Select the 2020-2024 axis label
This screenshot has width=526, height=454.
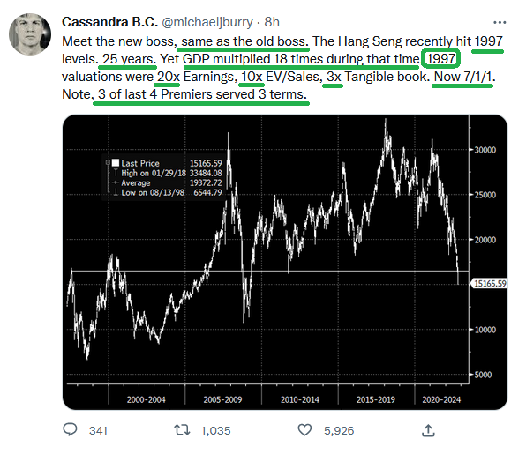441,399
